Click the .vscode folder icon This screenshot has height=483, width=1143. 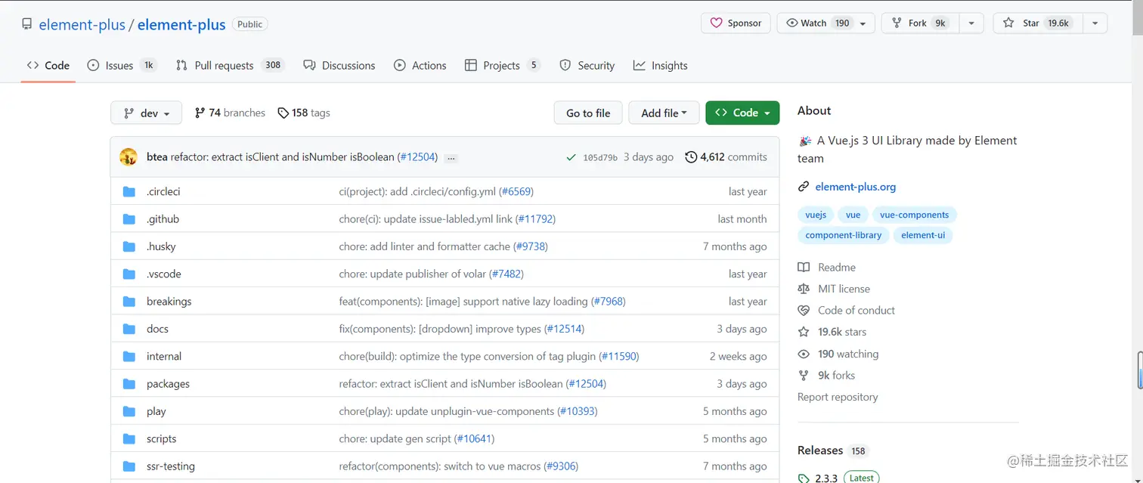(x=129, y=274)
